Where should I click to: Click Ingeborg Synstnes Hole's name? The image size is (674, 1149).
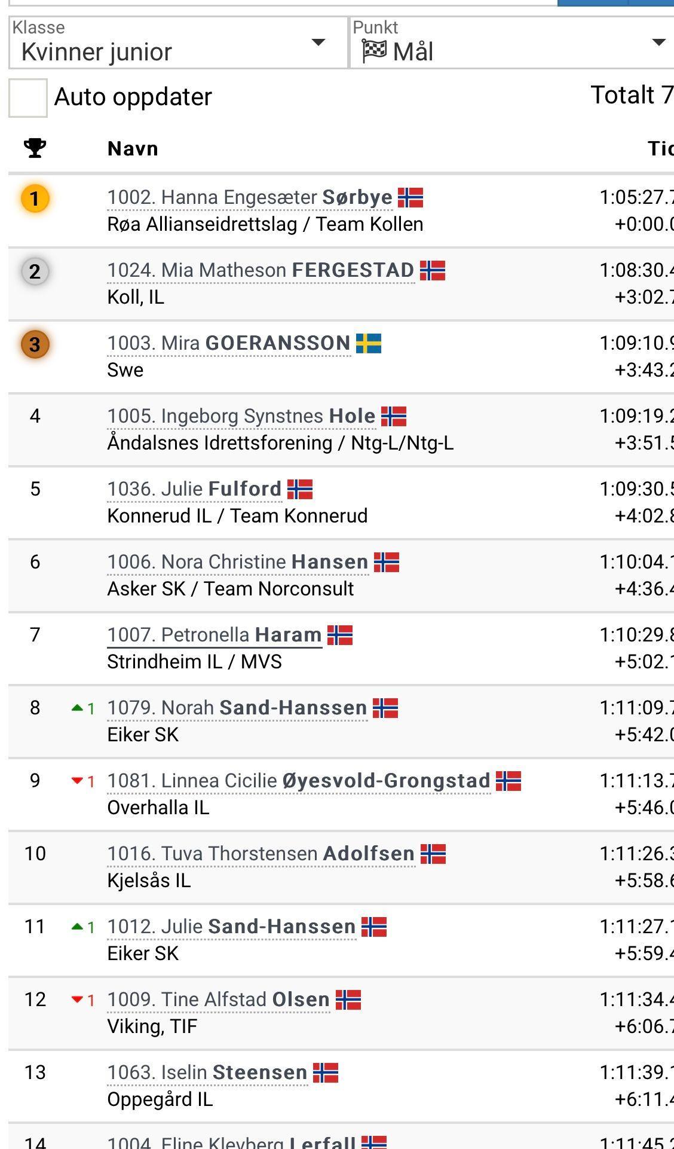241,417
